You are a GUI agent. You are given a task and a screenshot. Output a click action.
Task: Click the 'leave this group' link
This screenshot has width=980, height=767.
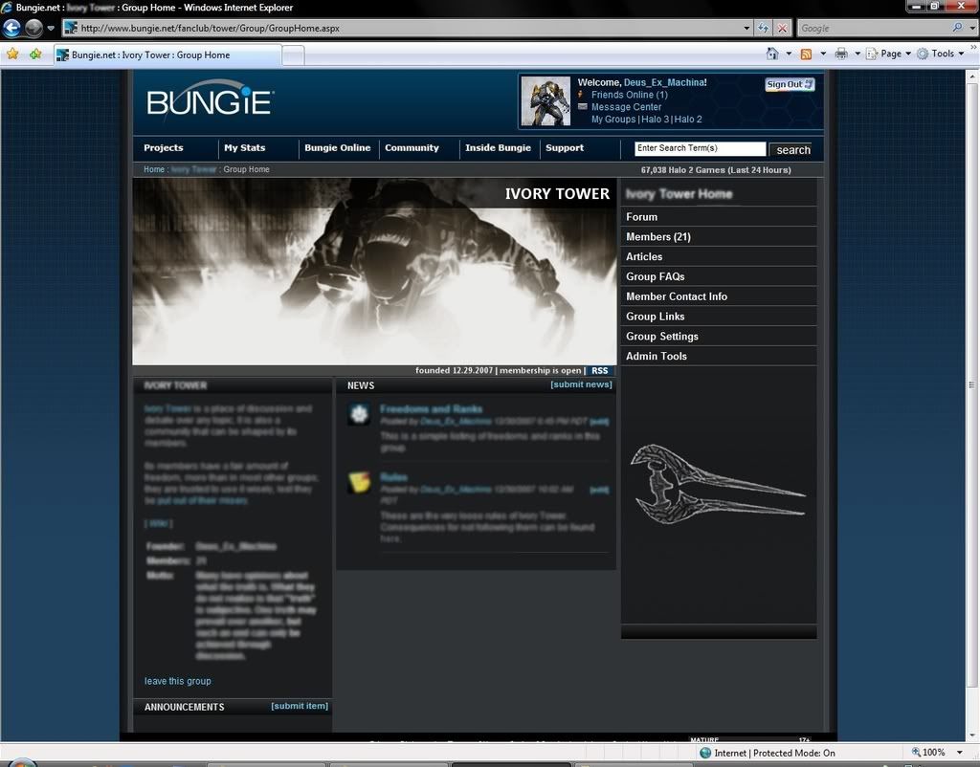[178, 681]
